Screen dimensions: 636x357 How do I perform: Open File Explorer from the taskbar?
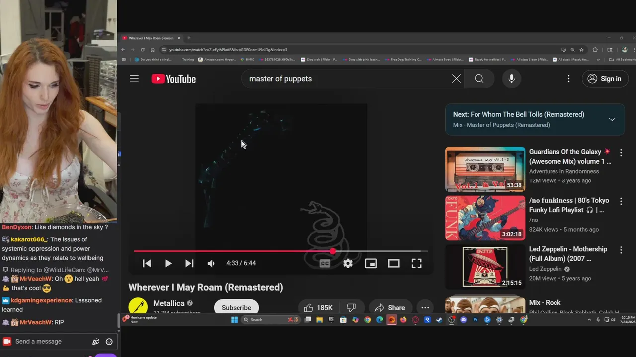pos(319,320)
